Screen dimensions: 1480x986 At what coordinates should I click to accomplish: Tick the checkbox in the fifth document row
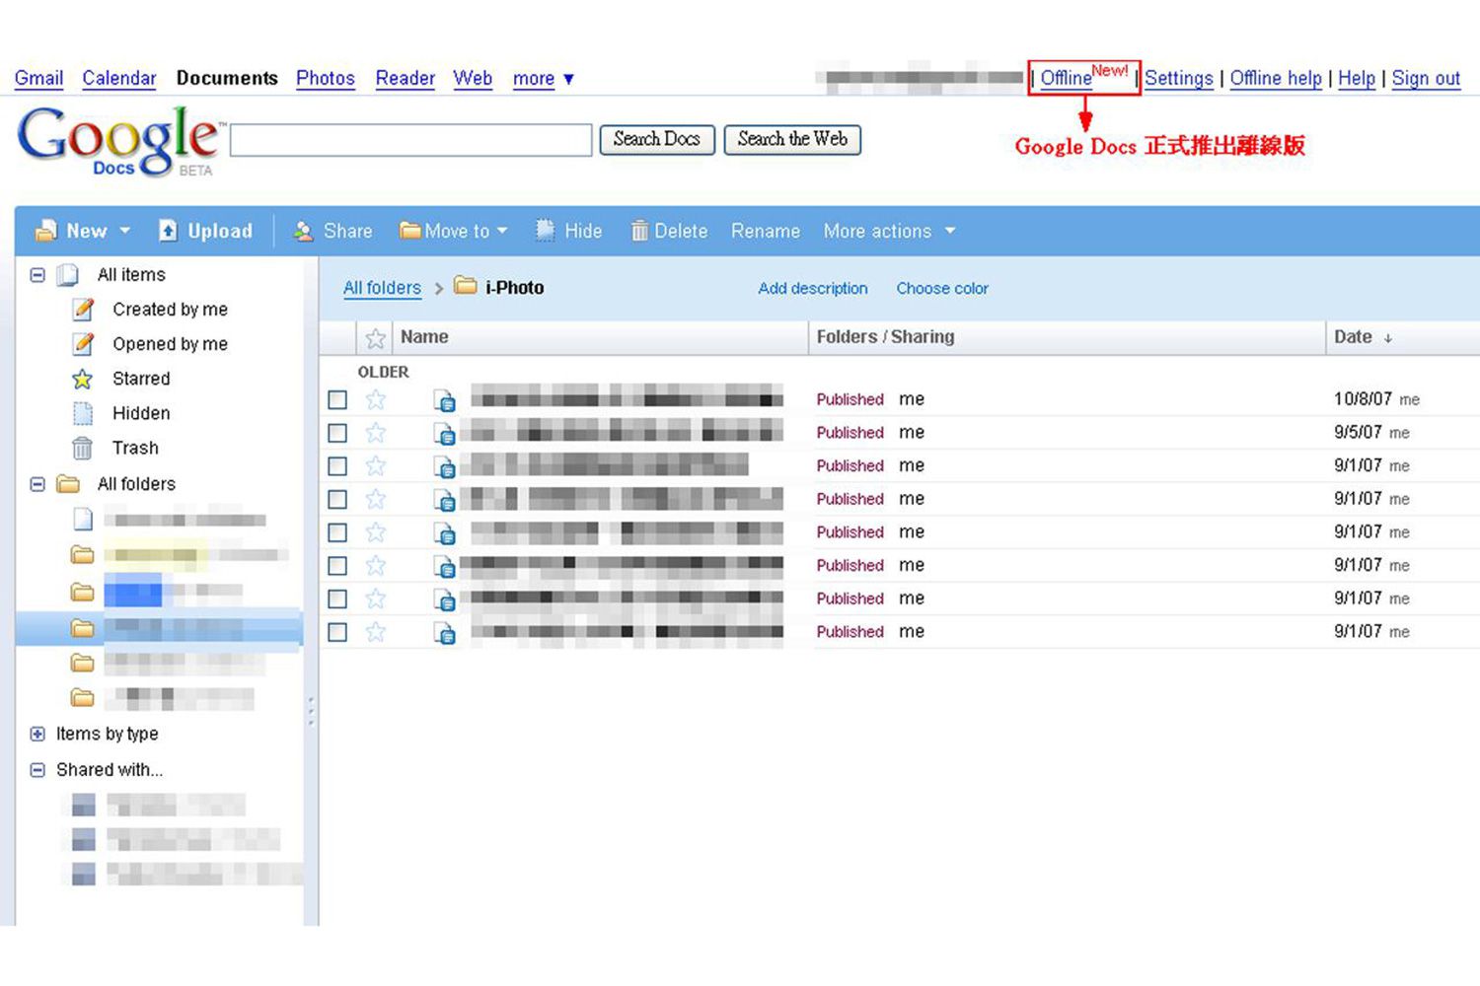337,532
